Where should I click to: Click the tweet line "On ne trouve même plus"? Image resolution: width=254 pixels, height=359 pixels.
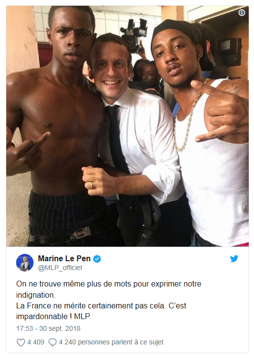click(109, 284)
